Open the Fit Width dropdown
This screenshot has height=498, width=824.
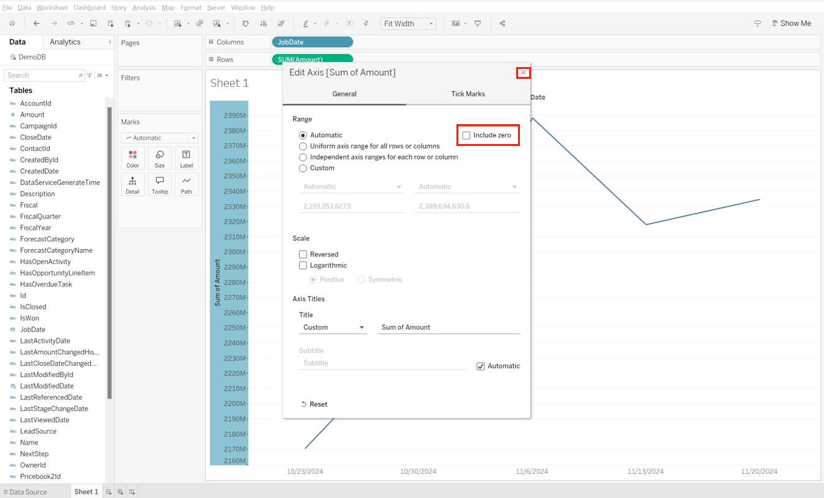408,24
